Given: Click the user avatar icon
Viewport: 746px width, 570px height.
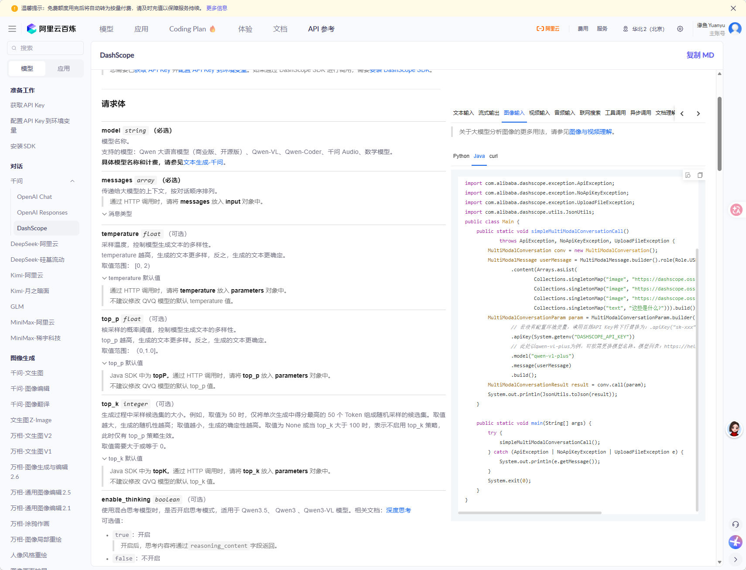Looking at the screenshot, I should tap(735, 29).
